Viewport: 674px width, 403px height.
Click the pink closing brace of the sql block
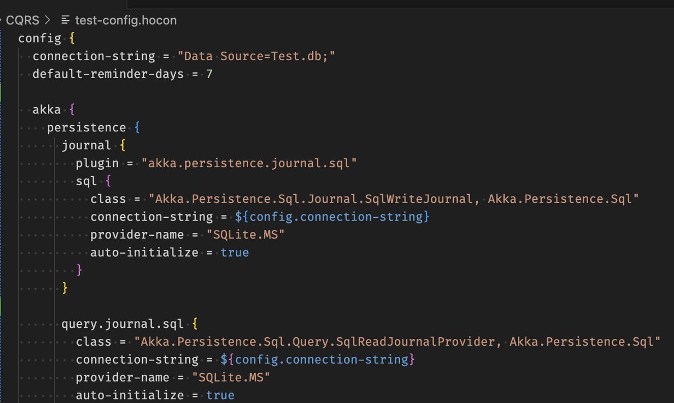tap(79, 271)
